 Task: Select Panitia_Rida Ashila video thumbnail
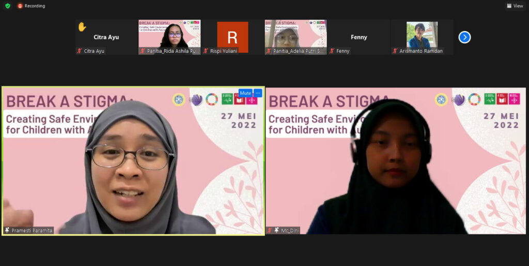(x=169, y=34)
